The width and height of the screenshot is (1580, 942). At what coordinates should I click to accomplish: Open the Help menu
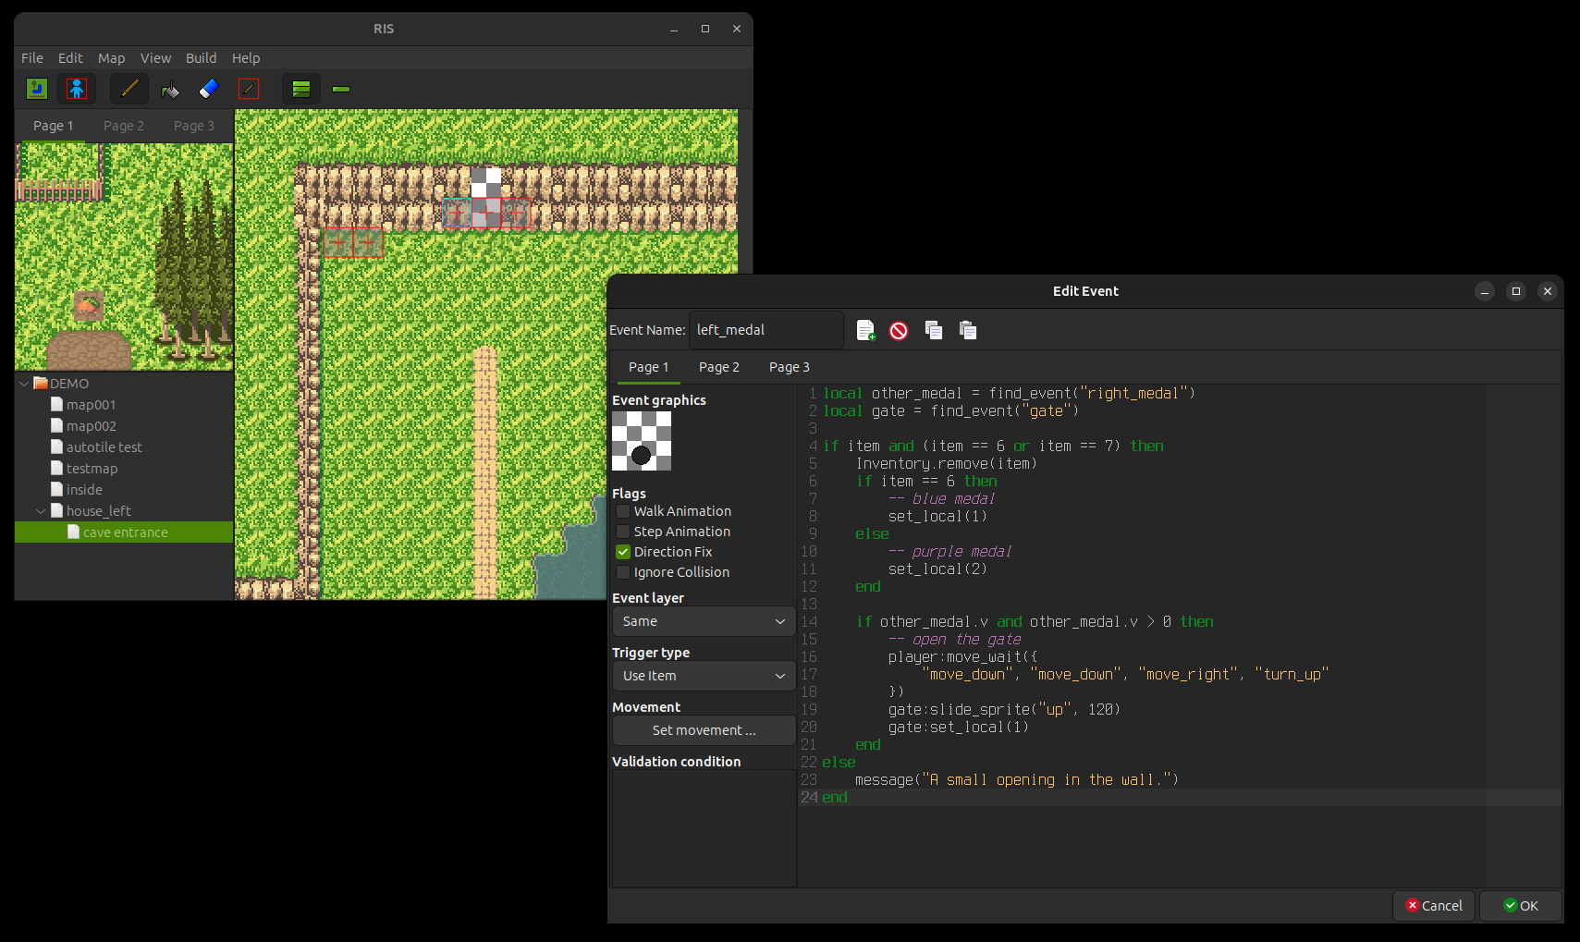point(246,57)
